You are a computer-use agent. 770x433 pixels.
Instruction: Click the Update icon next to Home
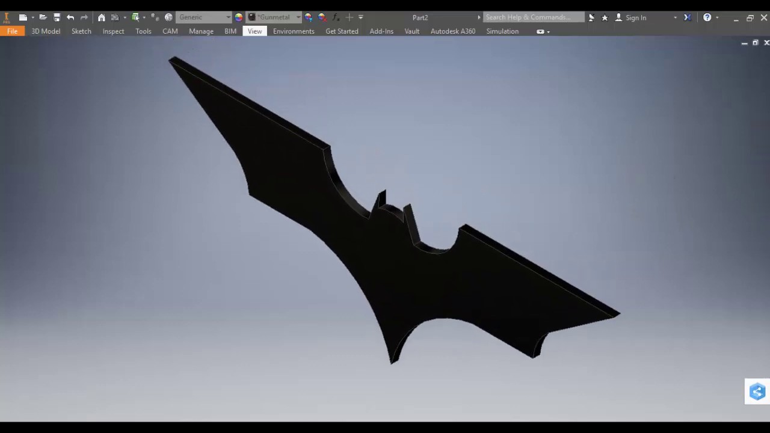[x=115, y=17]
